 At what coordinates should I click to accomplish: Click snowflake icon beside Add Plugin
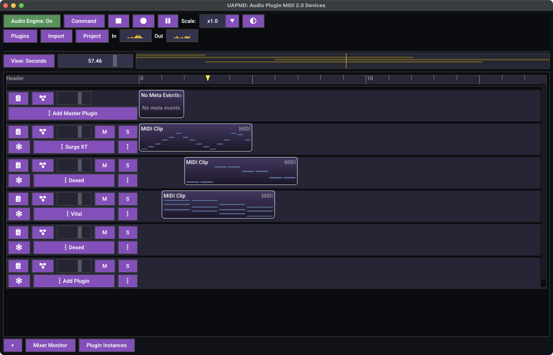click(x=19, y=281)
